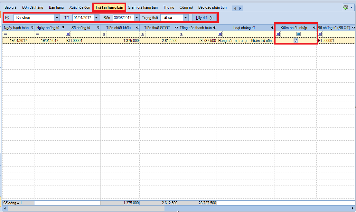Select the 'Hàng bán bị trả lại' cell
Screen dimensions: 356x212
coord(246,41)
